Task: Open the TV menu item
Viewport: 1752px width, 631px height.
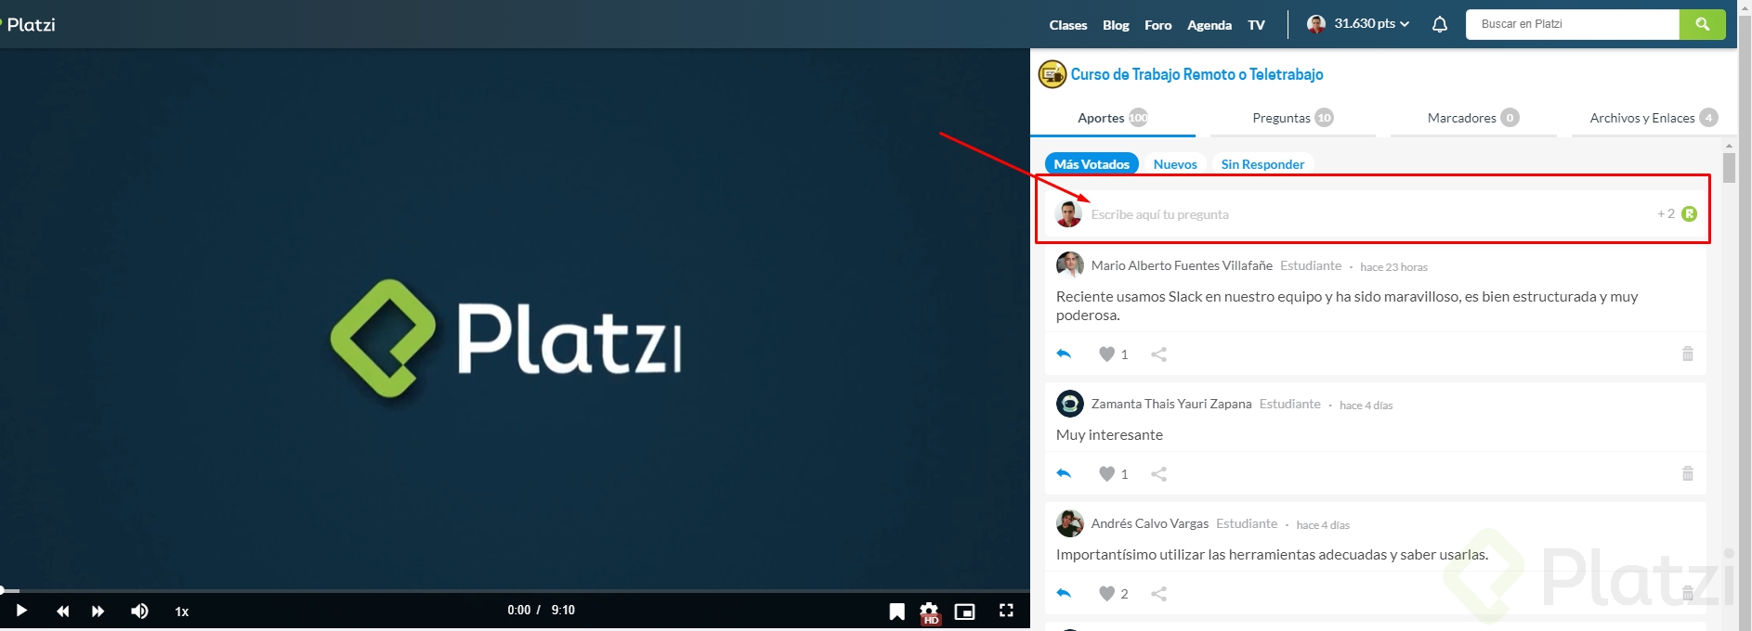Action: click(1256, 25)
